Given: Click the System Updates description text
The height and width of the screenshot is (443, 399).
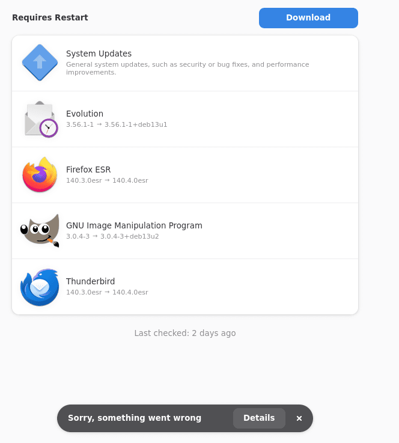Looking at the screenshot, I should pyautogui.click(x=187, y=69).
